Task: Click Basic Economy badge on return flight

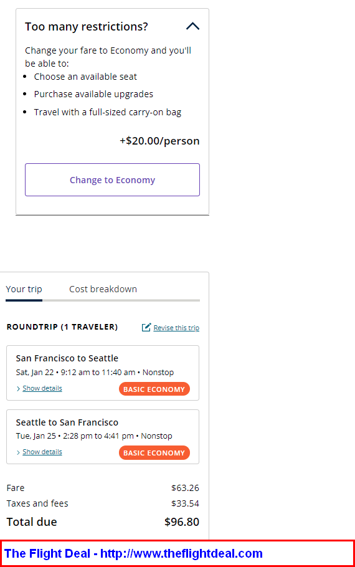Action: click(154, 453)
